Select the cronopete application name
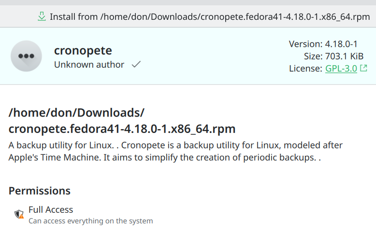376x235 pixels. [x=83, y=50]
